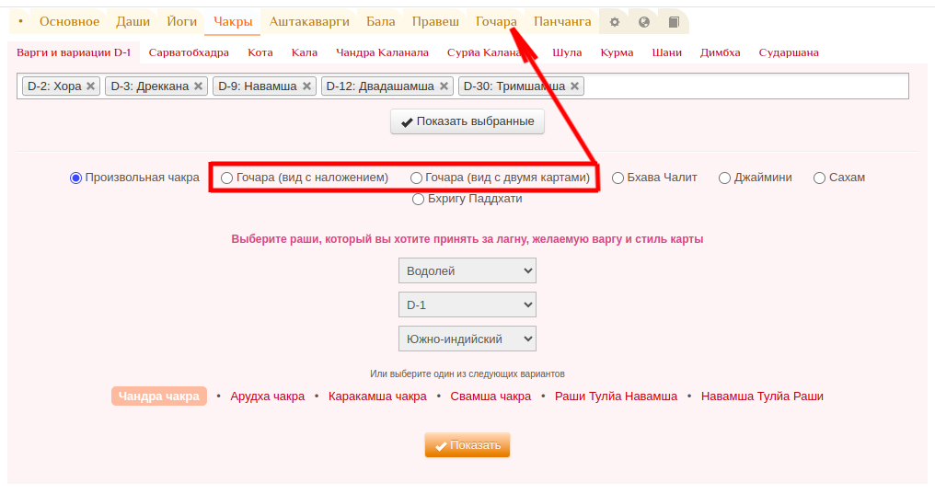Select the Бхригу Паддхати radio option
The image size is (935, 494).
click(418, 199)
